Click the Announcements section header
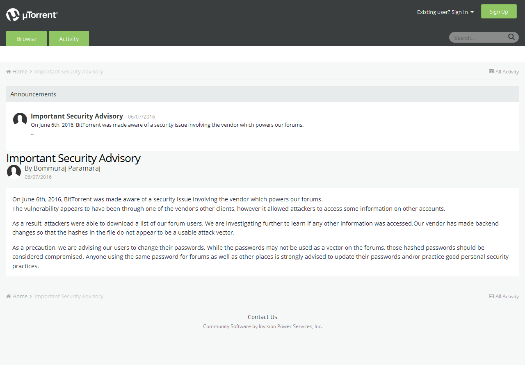This screenshot has height=365, width=525. (x=33, y=94)
